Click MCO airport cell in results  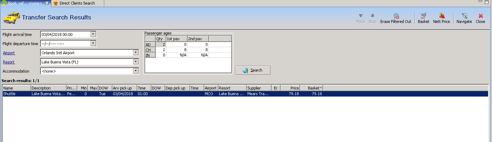(211, 94)
